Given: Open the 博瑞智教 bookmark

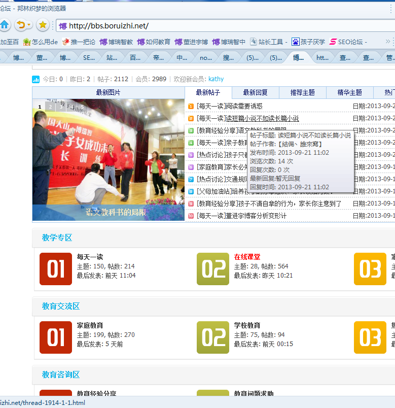Looking at the screenshot, I should pyautogui.click(x=116, y=42).
